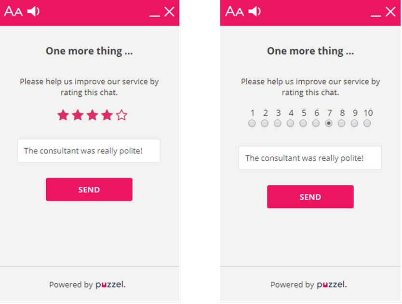This screenshot has width=402, height=304.
Task: Select rating 1 radio button
Action: click(x=252, y=124)
